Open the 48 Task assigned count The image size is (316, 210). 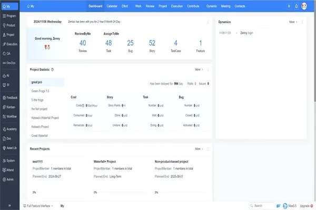108,45
